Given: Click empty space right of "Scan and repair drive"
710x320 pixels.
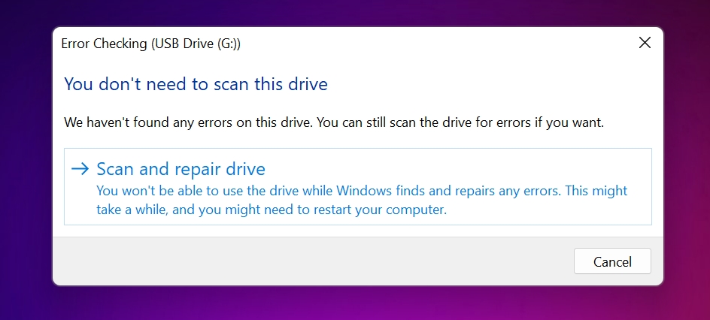Looking at the screenshot, I should [451, 169].
